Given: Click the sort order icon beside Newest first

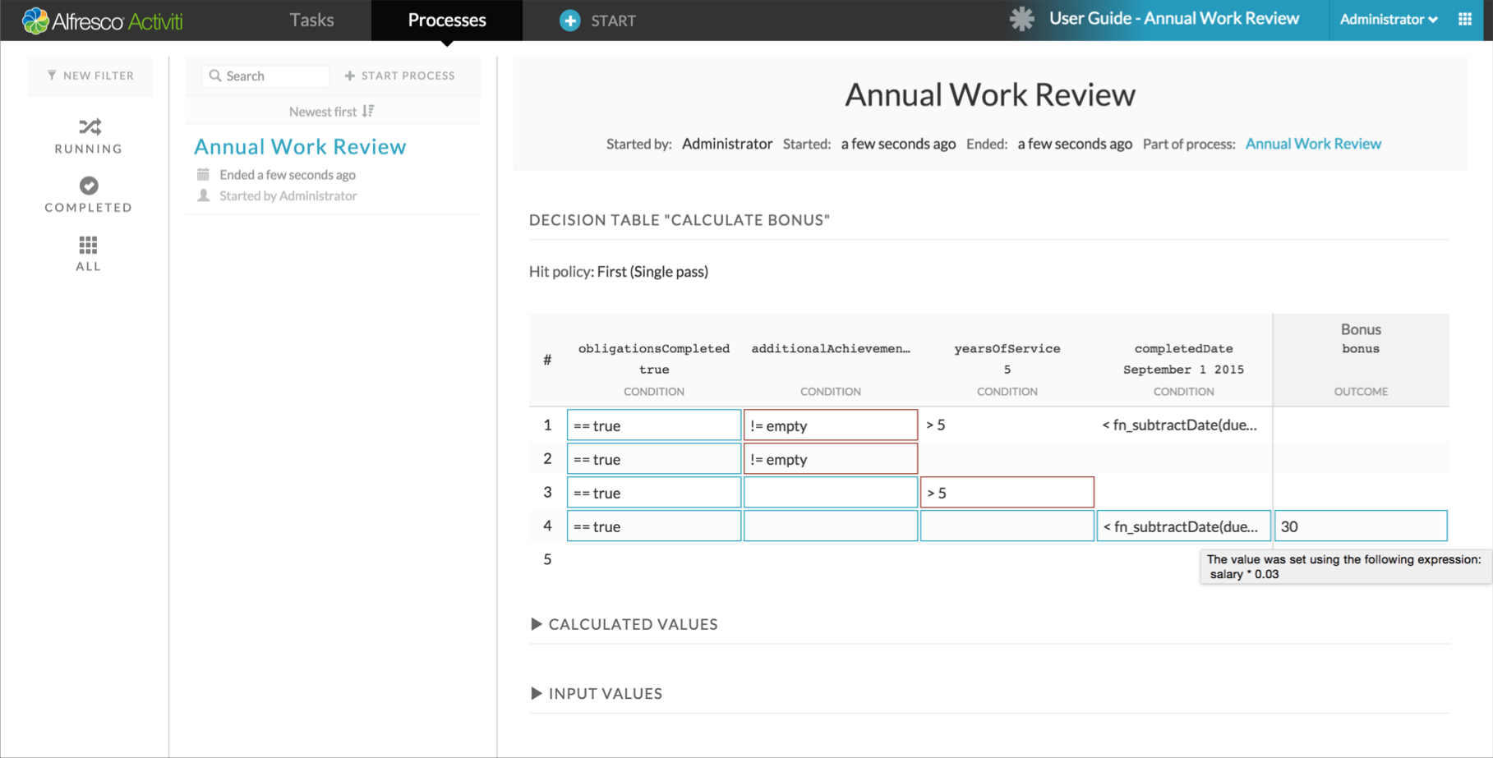Looking at the screenshot, I should click(x=368, y=111).
